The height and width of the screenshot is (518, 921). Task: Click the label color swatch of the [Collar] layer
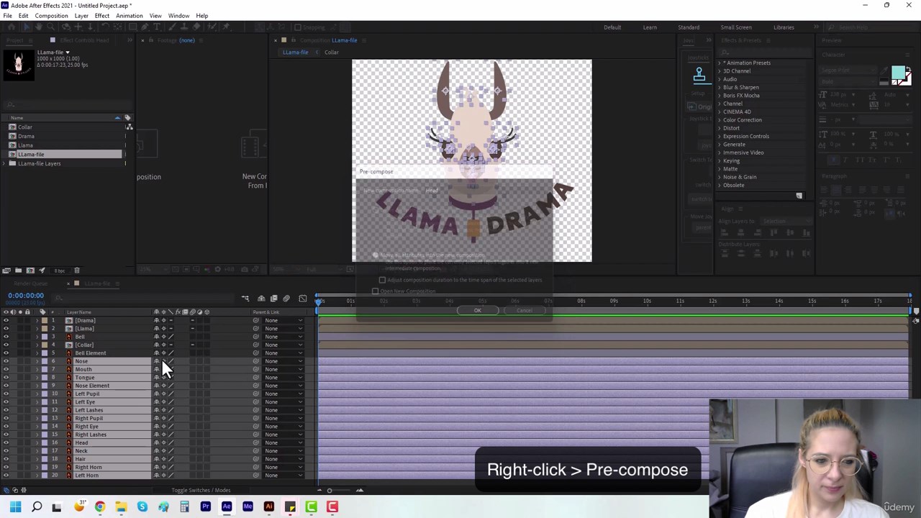[x=44, y=345]
